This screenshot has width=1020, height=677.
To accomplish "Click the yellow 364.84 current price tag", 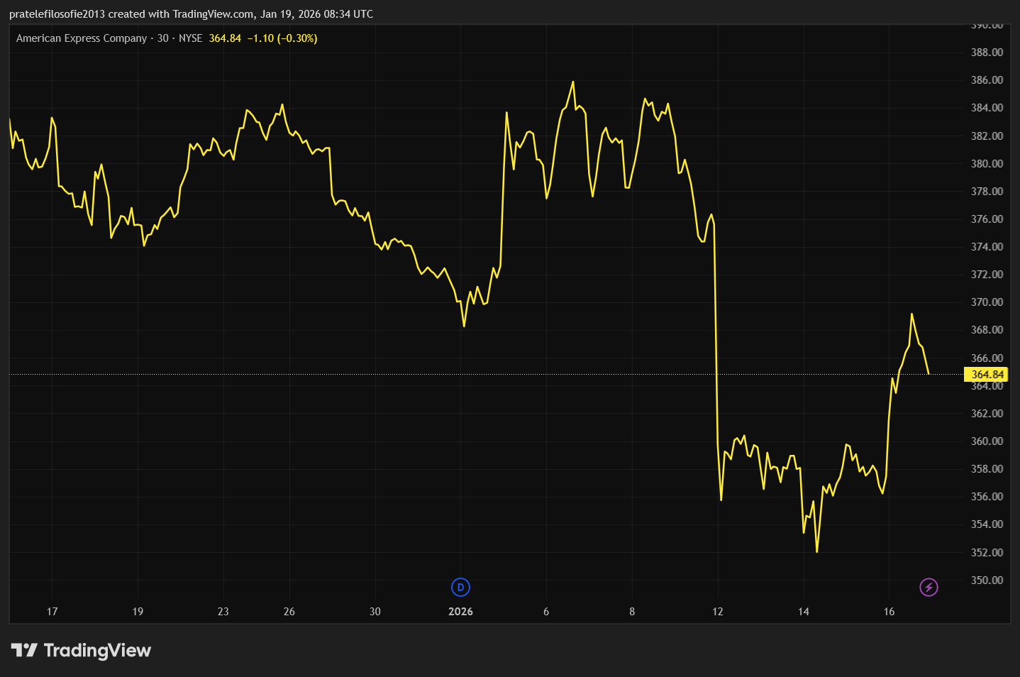I will [x=987, y=375].
